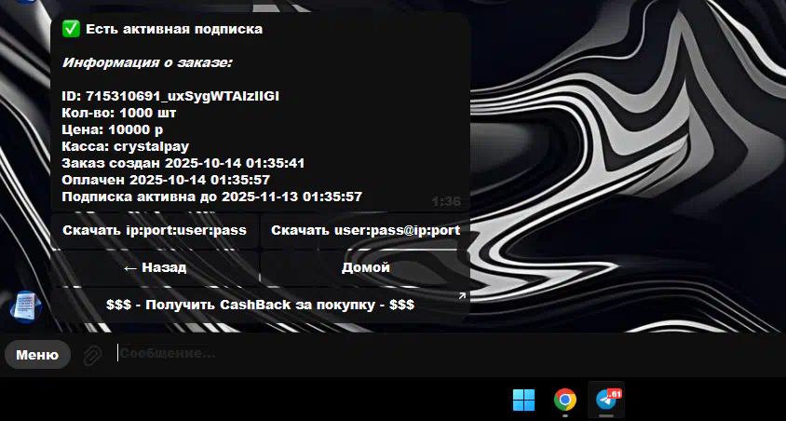The image size is (786, 421).
Task: Click the Заказ создан 2025-10-14 01:35:41 line
Action: [183, 163]
